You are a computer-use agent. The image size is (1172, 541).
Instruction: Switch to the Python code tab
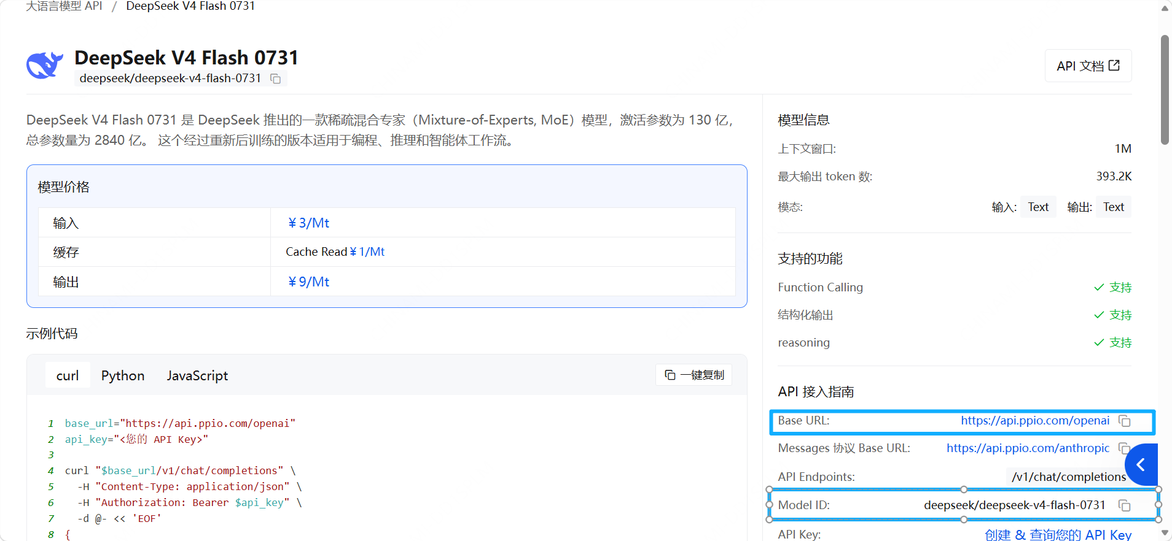pos(123,375)
